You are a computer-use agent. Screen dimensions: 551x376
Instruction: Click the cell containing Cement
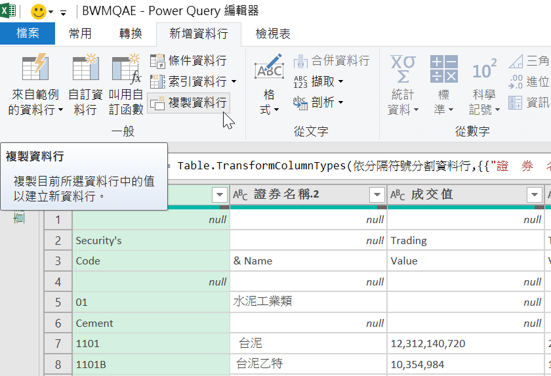pos(151,324)
